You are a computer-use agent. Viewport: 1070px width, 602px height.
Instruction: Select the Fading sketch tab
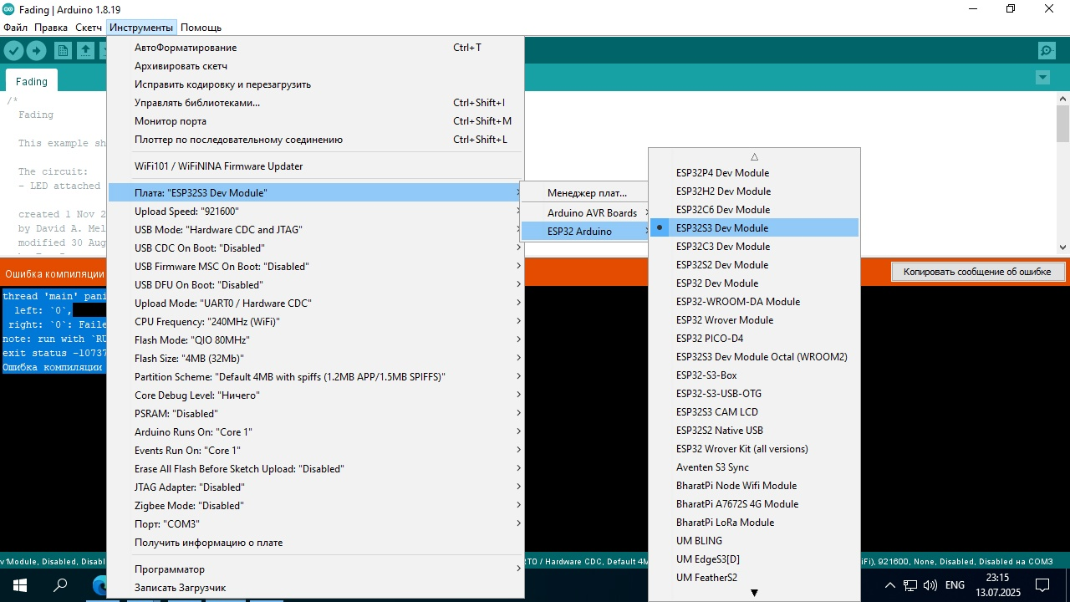pos(32,81)
